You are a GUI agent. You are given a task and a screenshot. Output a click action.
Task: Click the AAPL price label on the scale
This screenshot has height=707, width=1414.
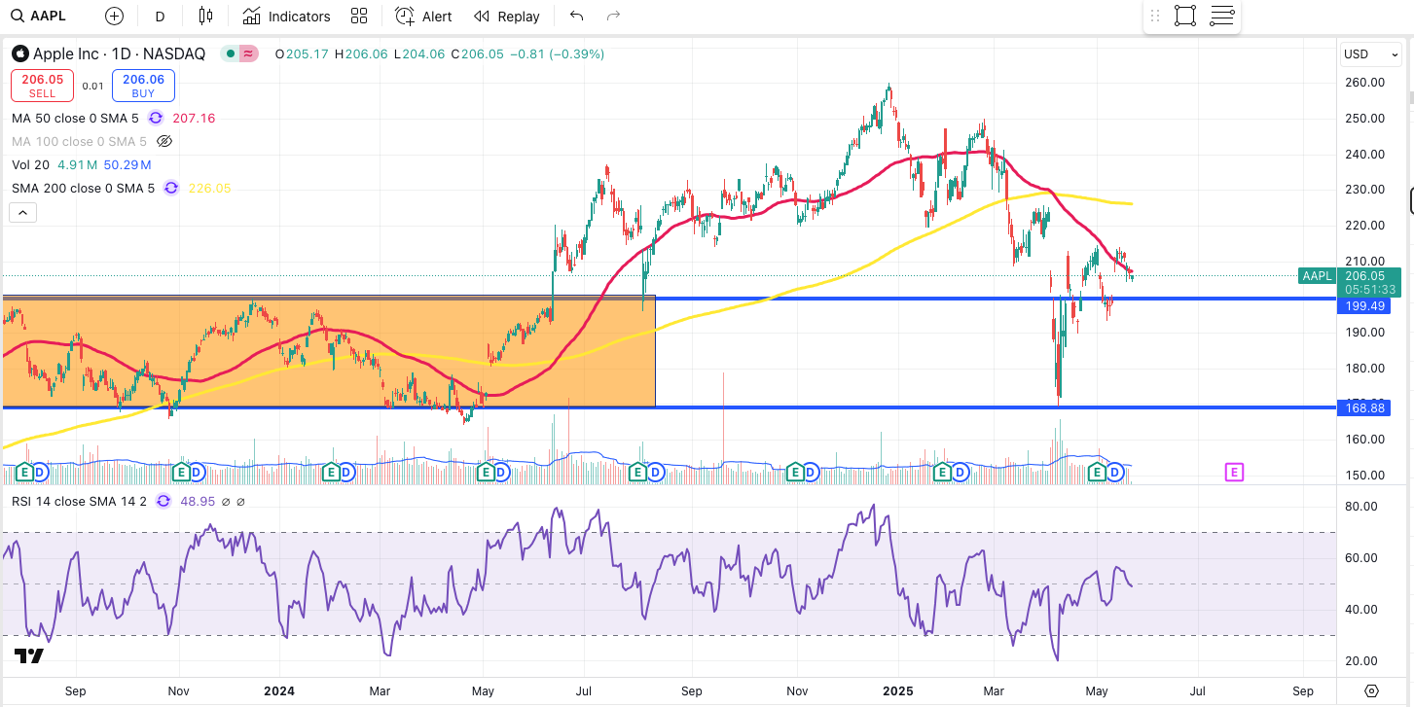[x=1317, y=276]
